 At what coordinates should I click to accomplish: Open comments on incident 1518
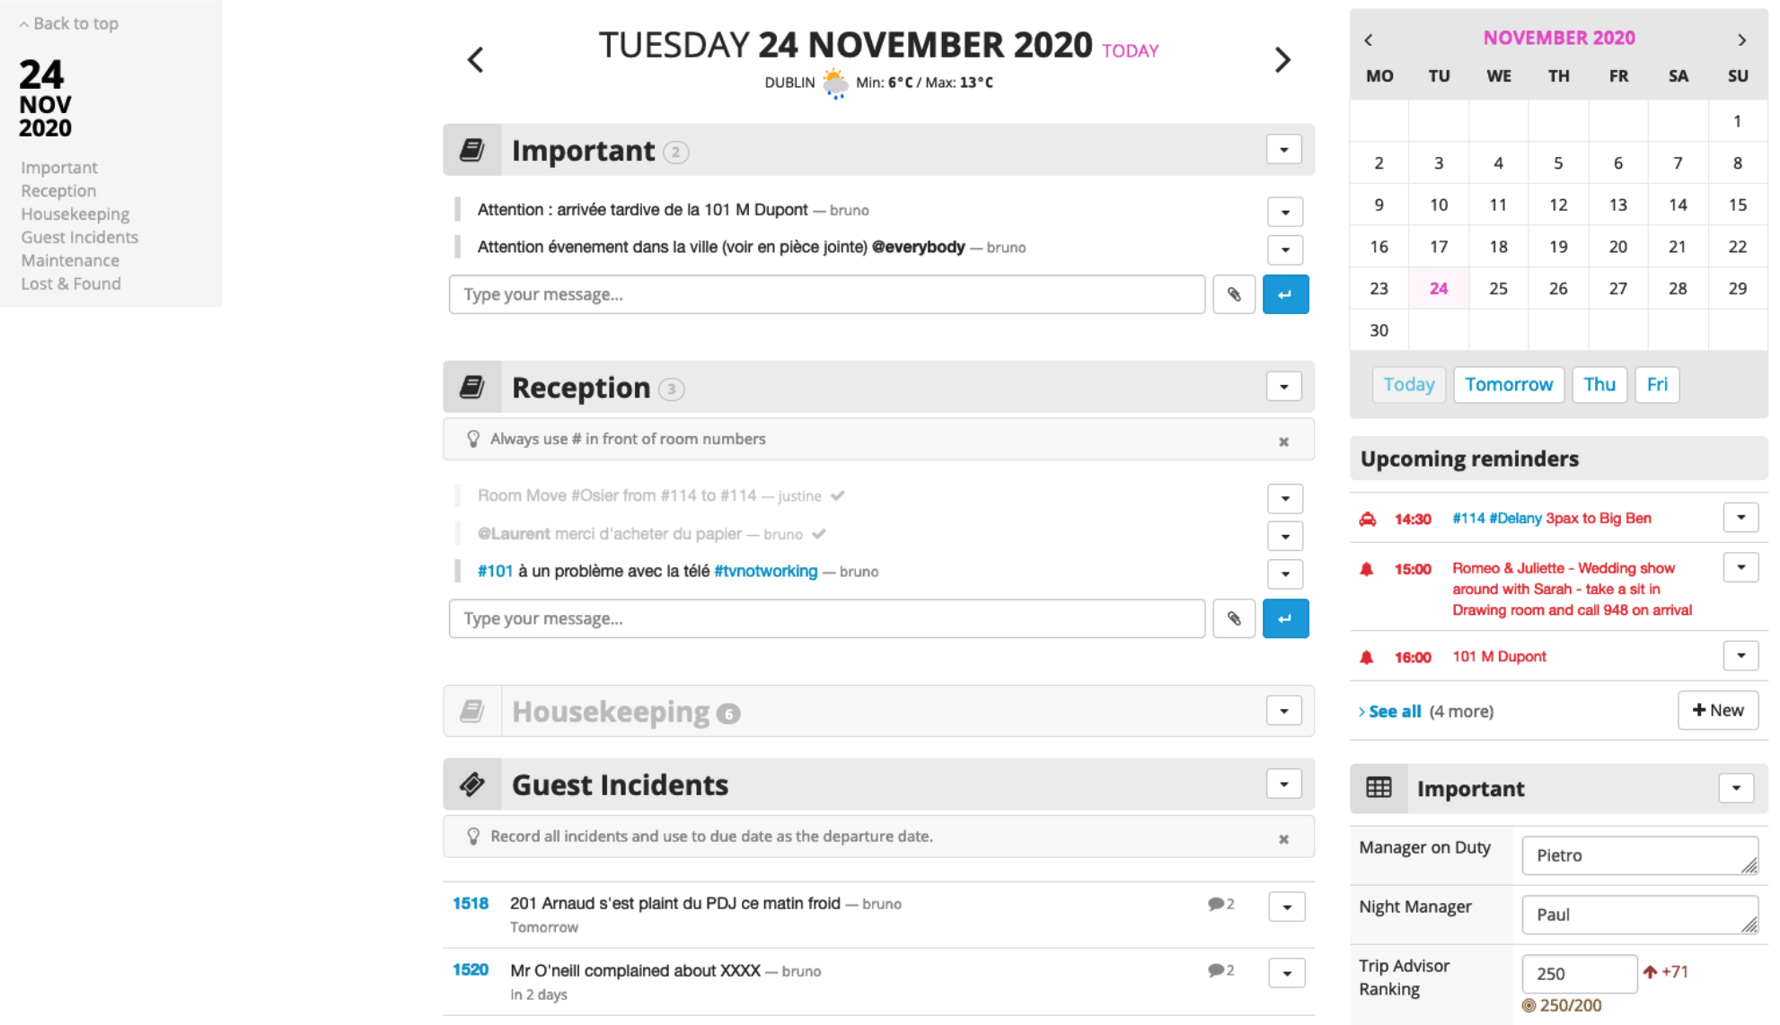(1221, 904)
